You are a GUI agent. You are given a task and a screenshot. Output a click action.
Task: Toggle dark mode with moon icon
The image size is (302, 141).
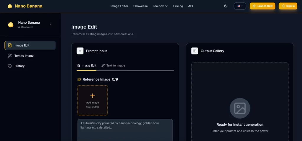click(x=226, y=6)
